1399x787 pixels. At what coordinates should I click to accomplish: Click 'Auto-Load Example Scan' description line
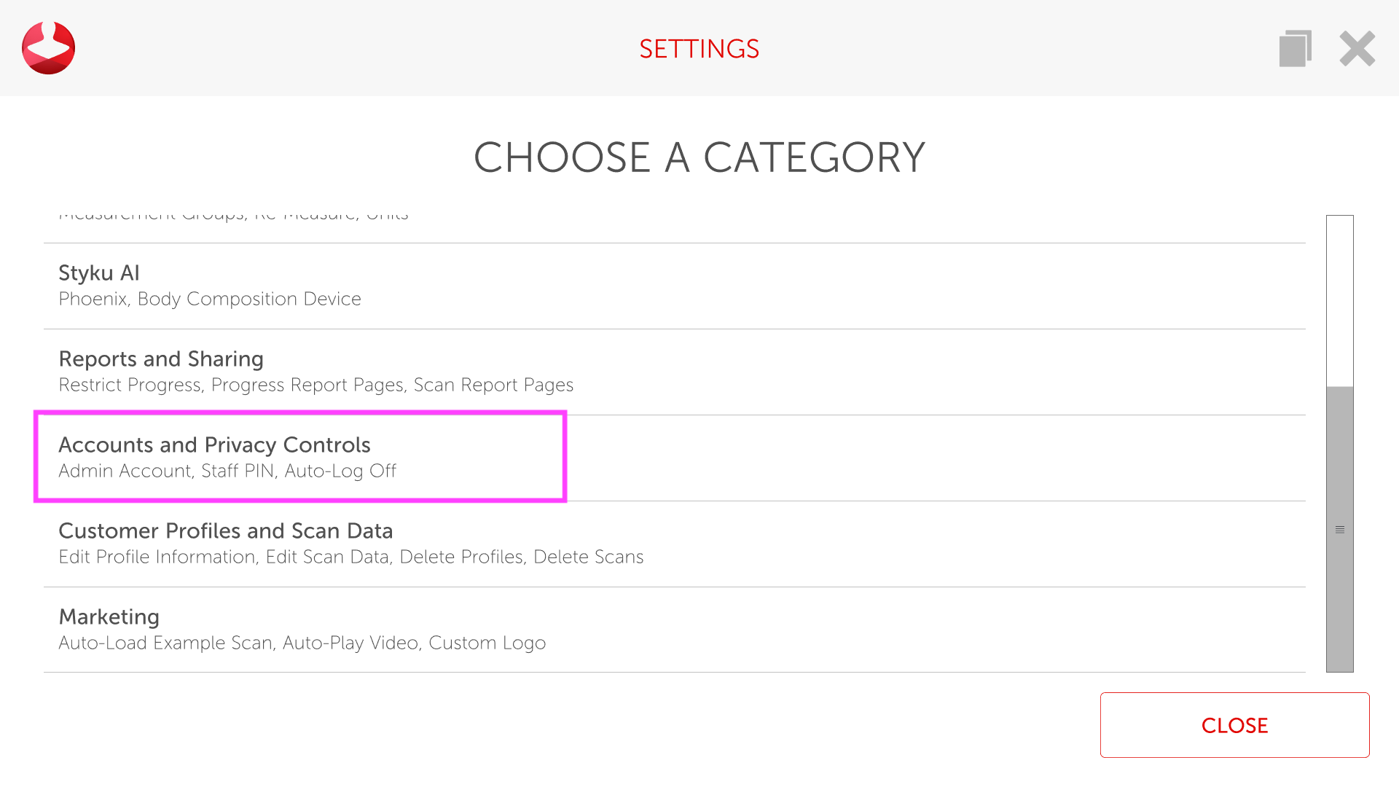[x=302, y=643]
